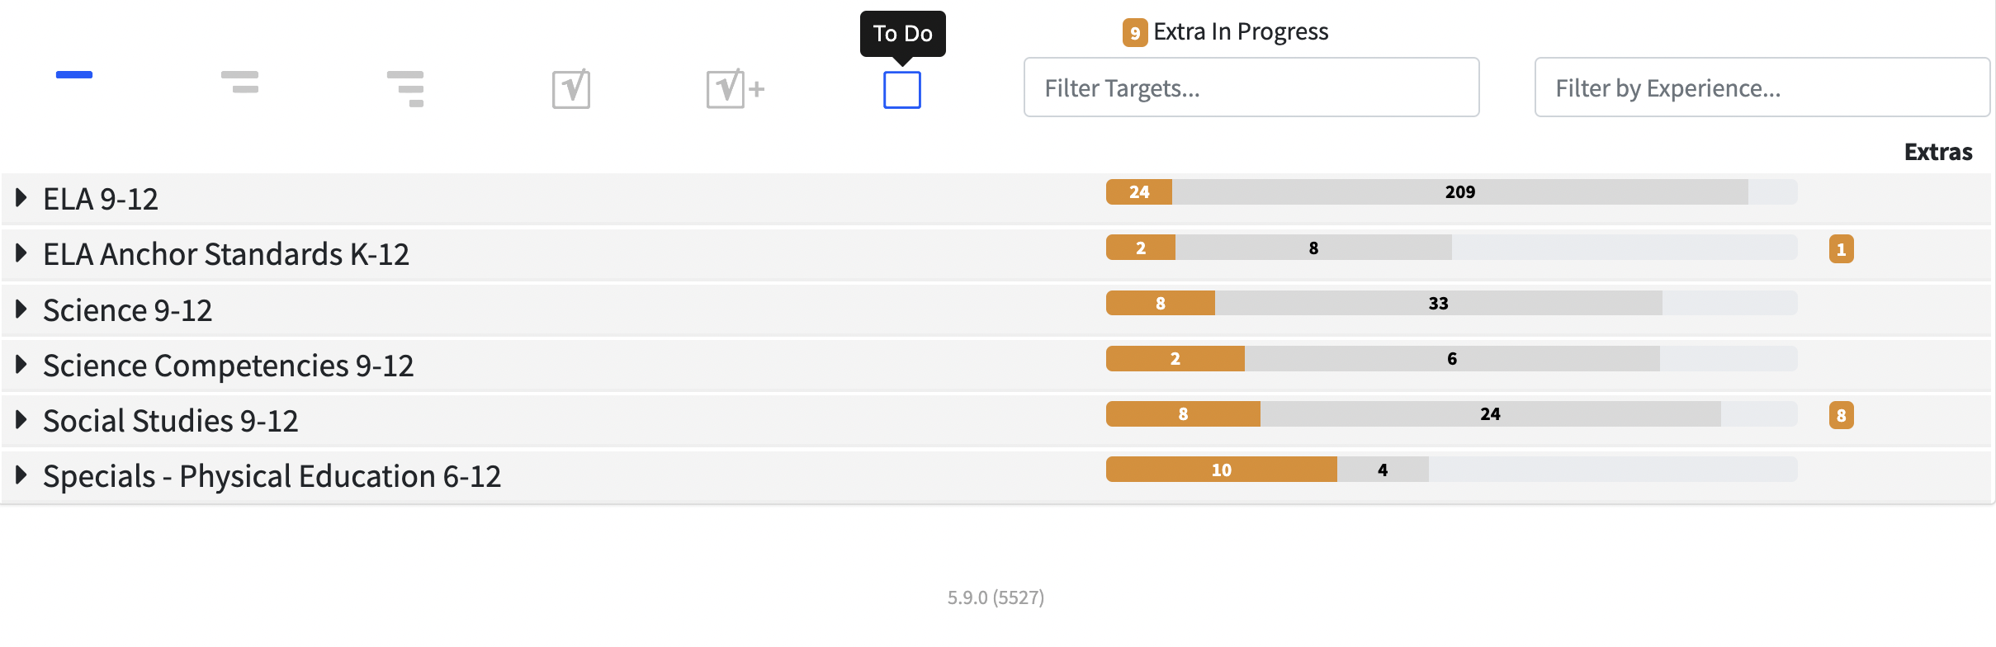
Task: Click the orange extras badge for ELA Anchor Standards
Action: point(1841,249)
